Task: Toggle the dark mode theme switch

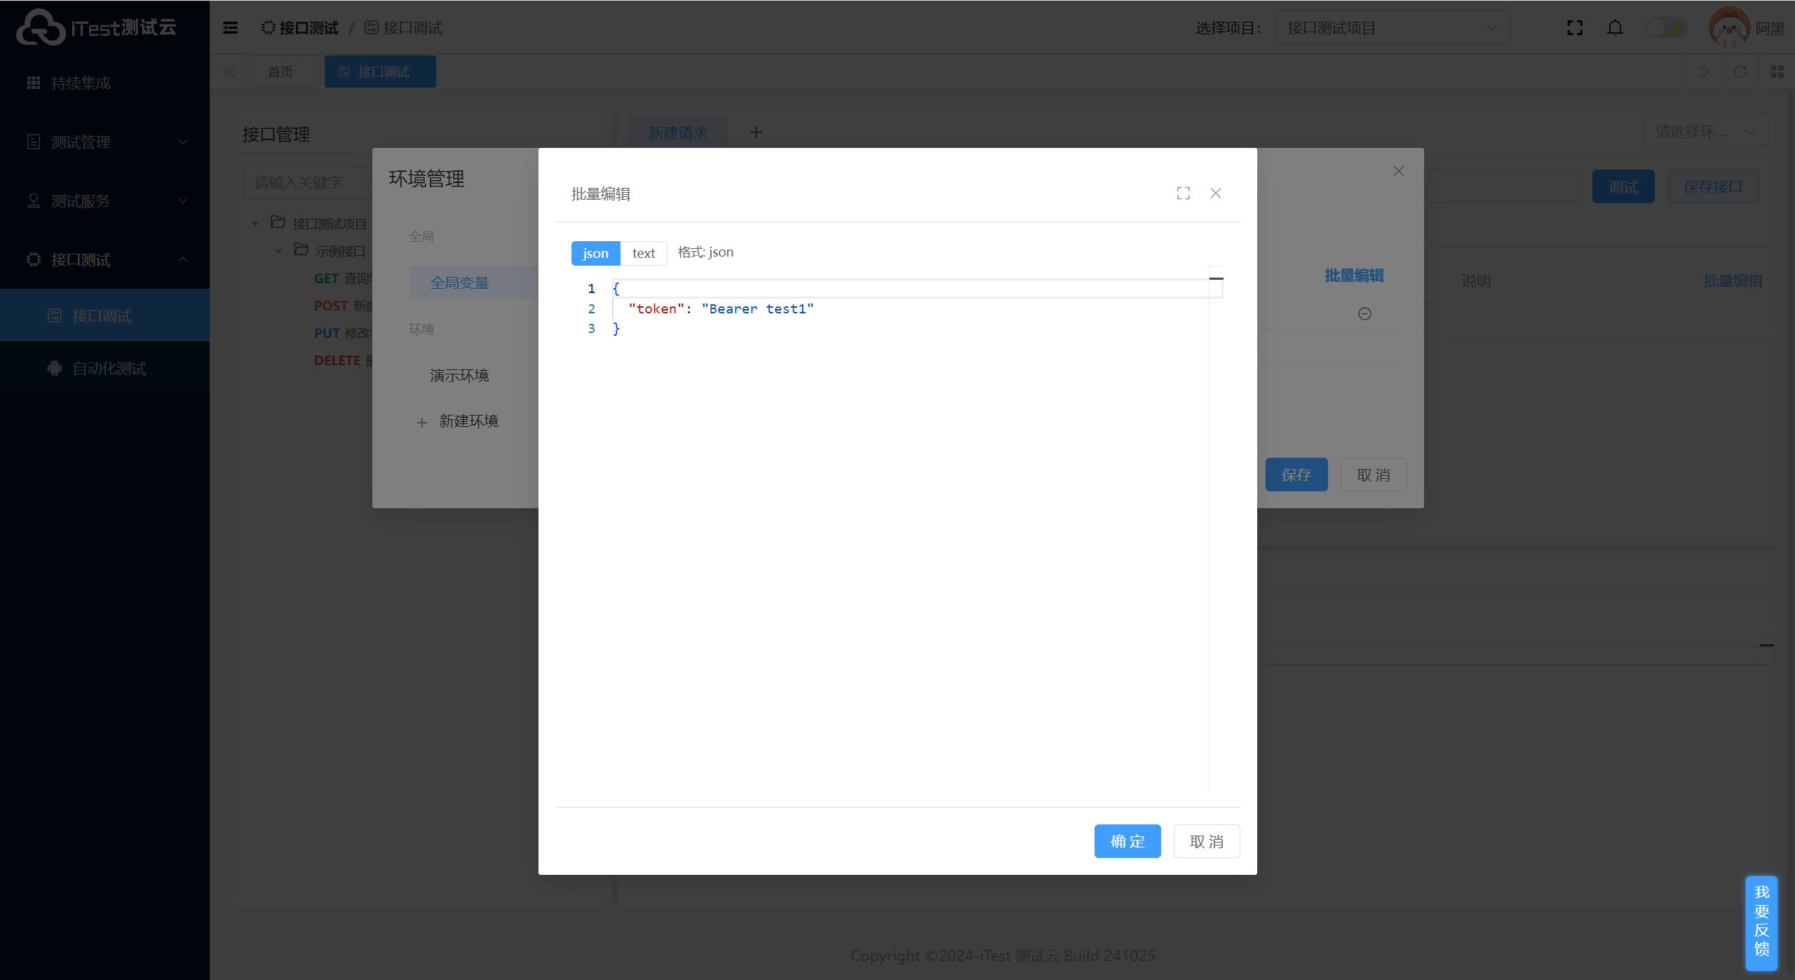Action: point(1665,28)
